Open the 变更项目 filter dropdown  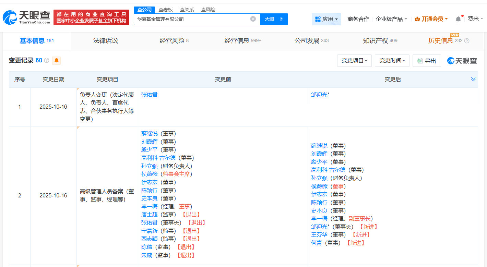[354, 60]
